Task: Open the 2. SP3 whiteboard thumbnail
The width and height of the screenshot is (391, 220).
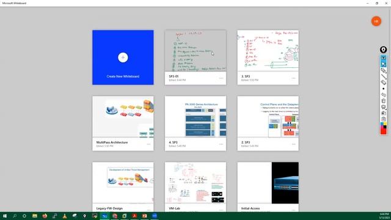Action: 268,117
